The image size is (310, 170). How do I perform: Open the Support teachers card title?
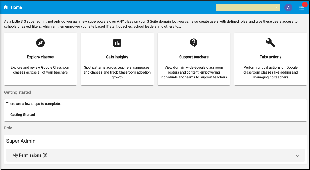(x=194, y=57)
